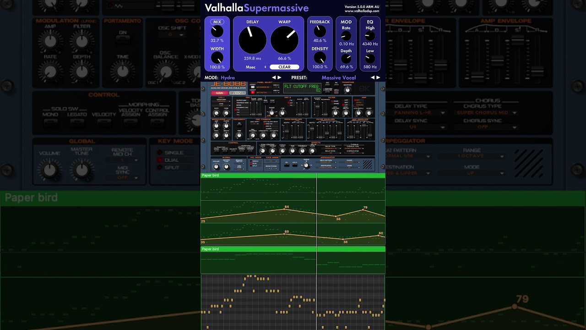Switch to the JE-8086 Browser tab
Screen dimensions: 586x330
coord(238,93)
